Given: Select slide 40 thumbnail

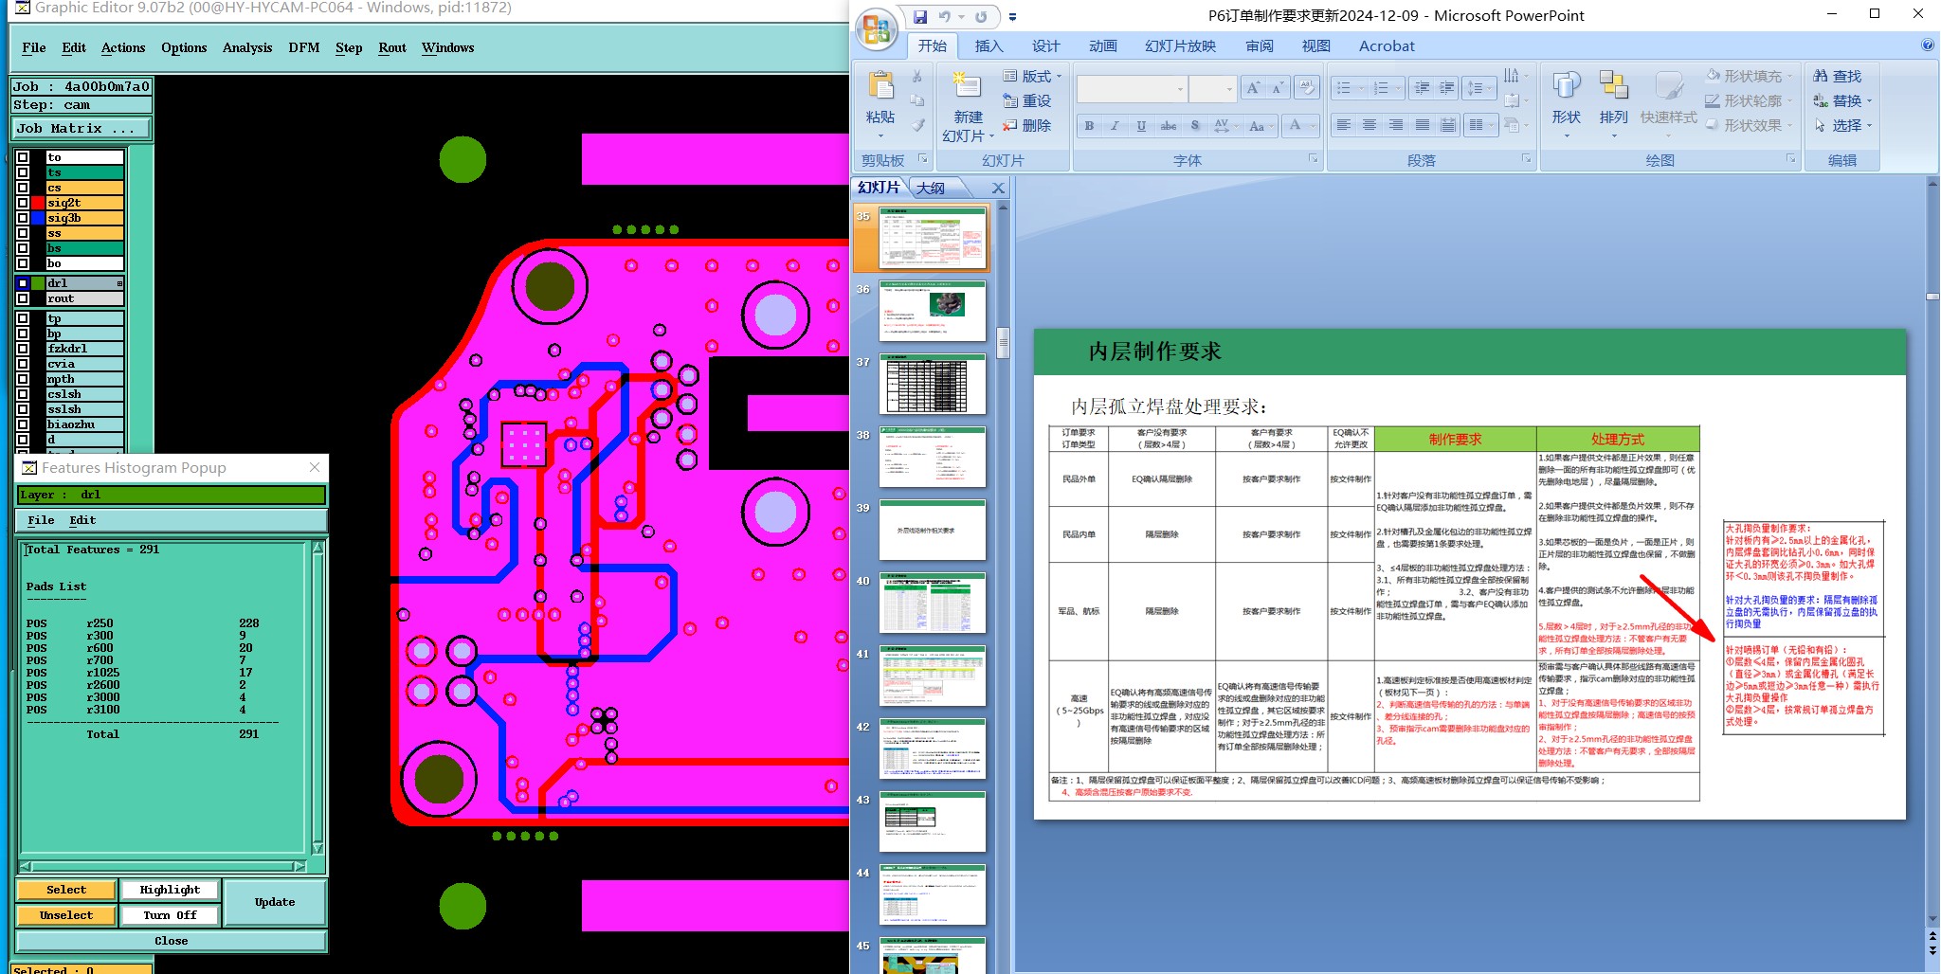Looking at the screenshot, I should tap(933, 603).
